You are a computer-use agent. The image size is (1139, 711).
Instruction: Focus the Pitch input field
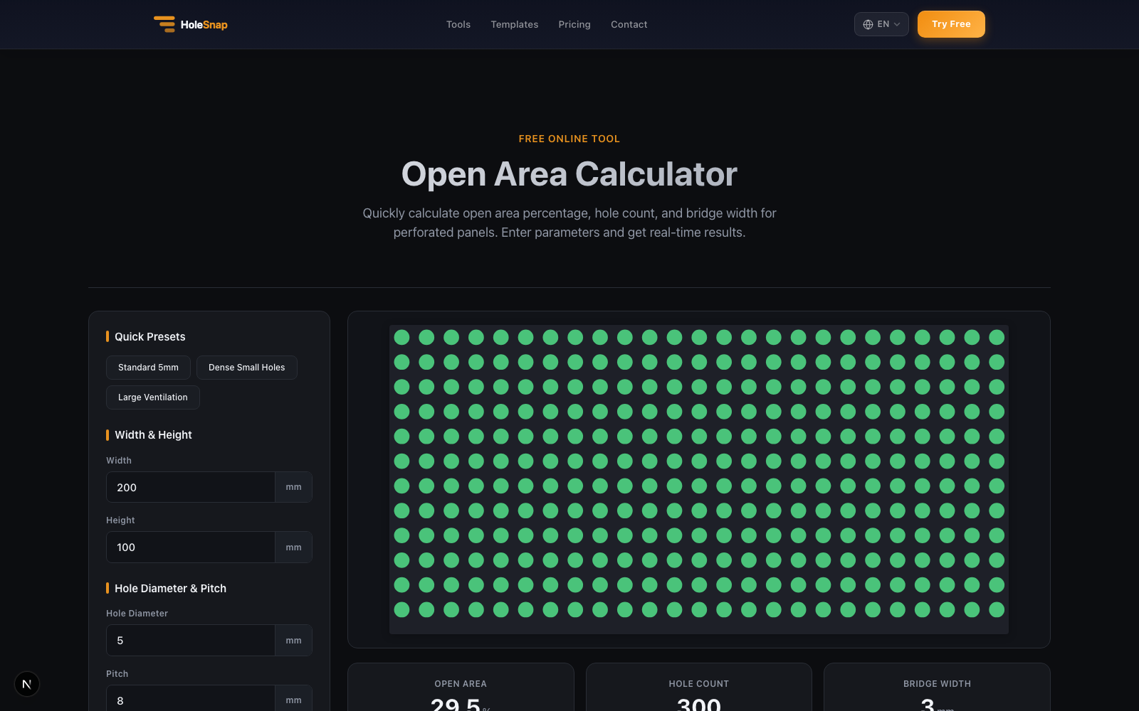191,700
